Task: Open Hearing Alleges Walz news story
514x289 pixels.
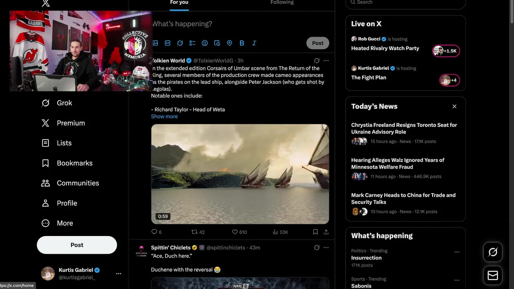Action: [x=405, y=168]
